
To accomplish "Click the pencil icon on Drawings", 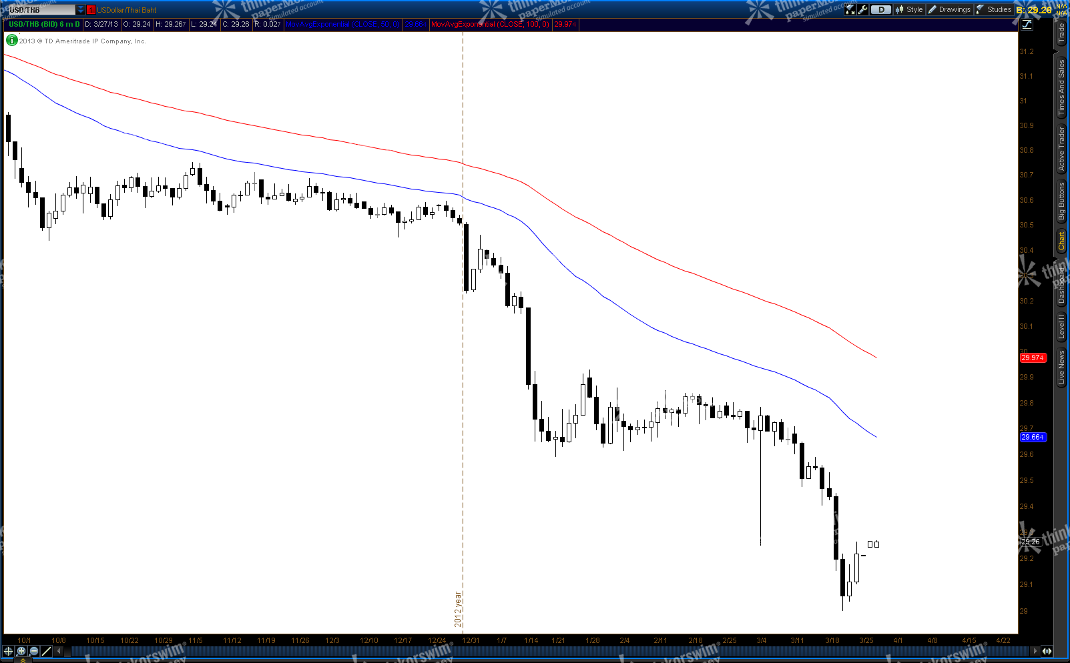I will (x=932, y=9).
